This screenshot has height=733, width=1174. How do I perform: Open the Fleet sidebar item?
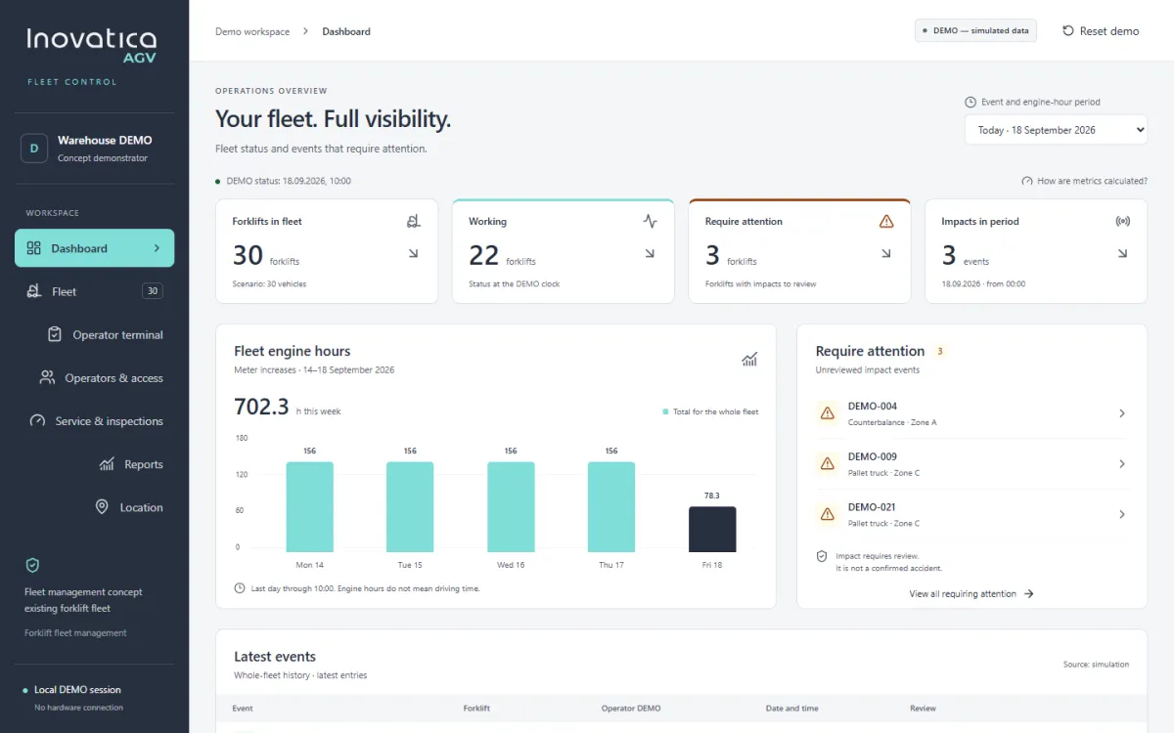(x=94, y=291)
